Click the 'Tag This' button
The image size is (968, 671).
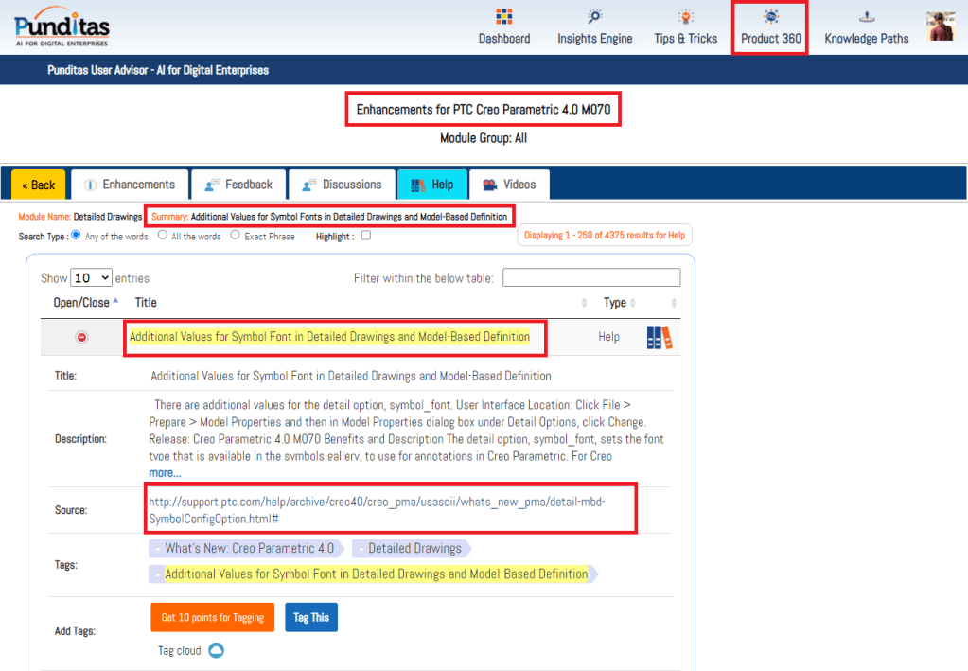310,617
